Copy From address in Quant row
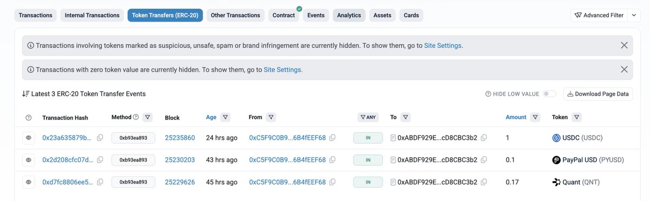 (x=332, y=182)
